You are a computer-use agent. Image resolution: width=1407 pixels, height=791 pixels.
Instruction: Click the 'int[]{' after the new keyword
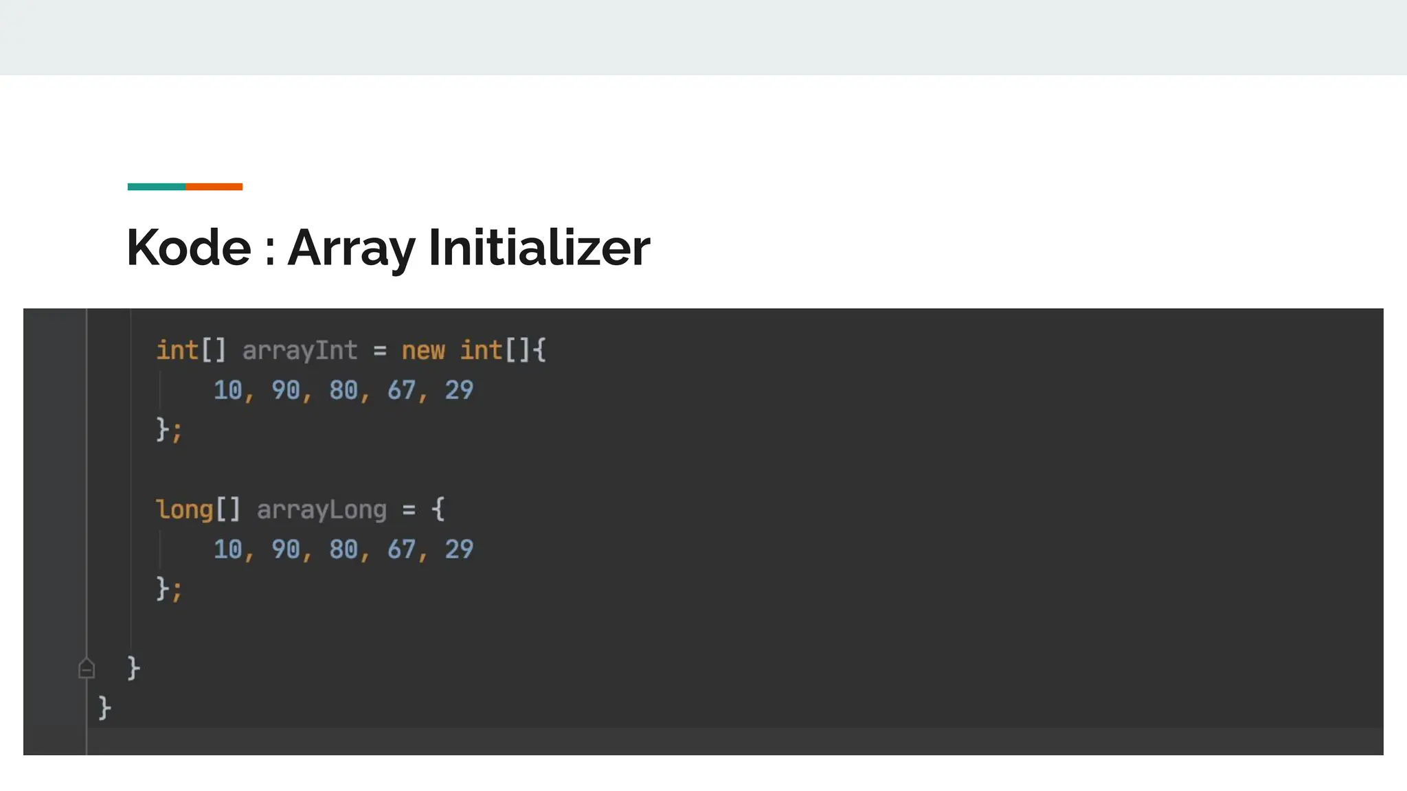tap(503, 351)
